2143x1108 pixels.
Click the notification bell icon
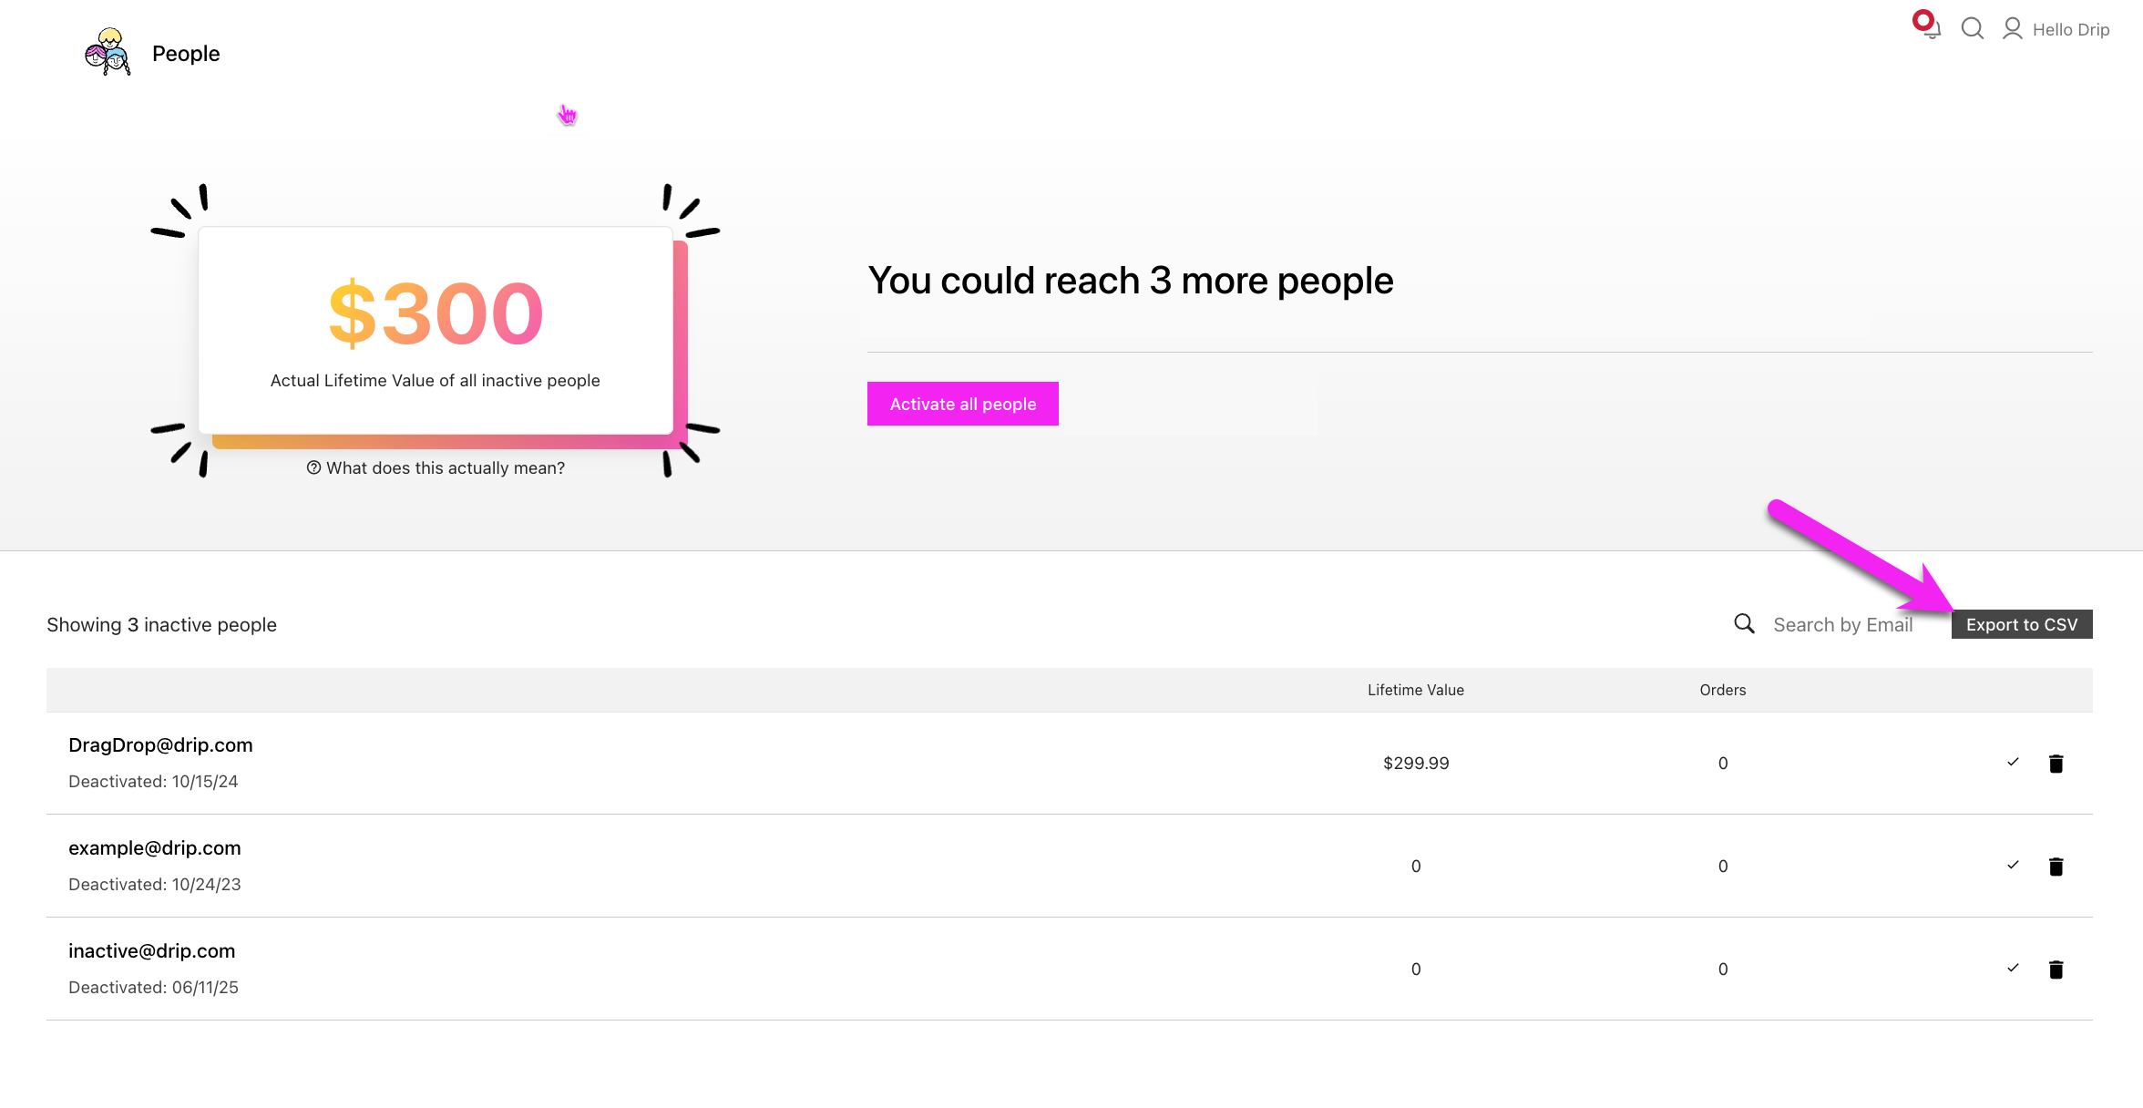coord(1930,28)
